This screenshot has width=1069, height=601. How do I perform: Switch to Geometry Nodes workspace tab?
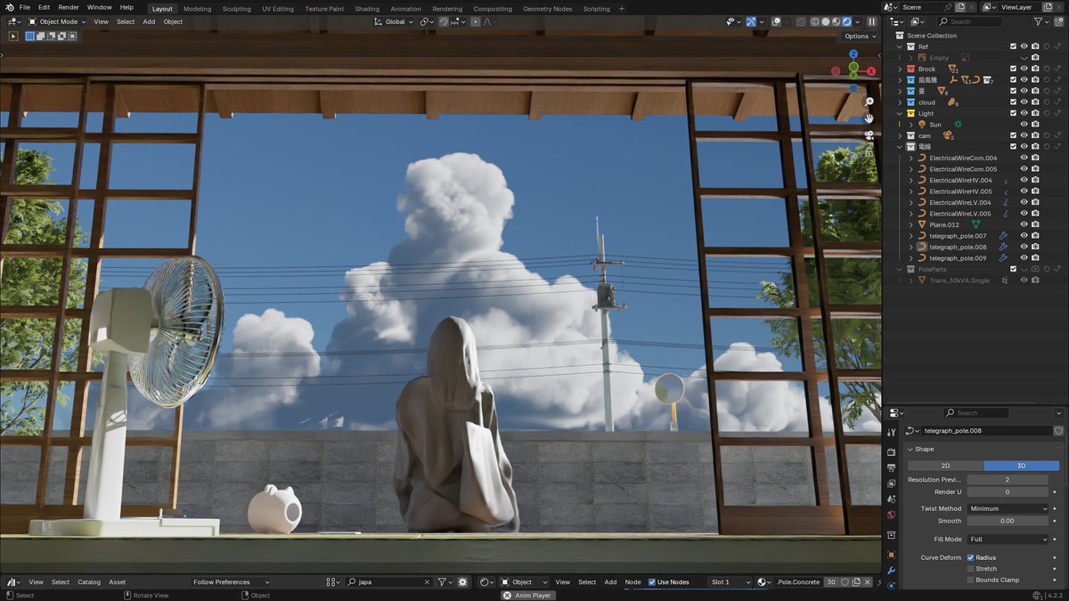coord(547,9)
